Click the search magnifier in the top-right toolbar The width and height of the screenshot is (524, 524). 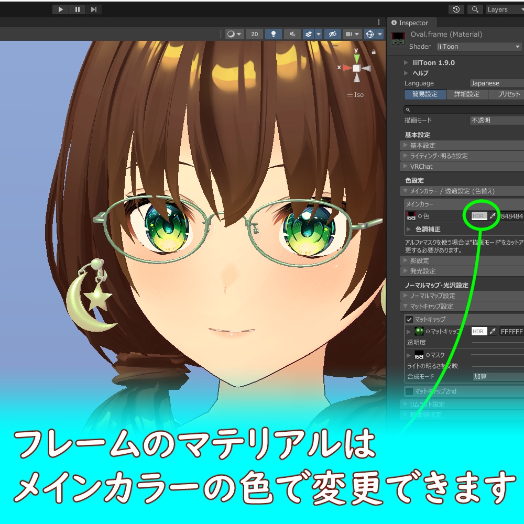click(x=475, y=9)
